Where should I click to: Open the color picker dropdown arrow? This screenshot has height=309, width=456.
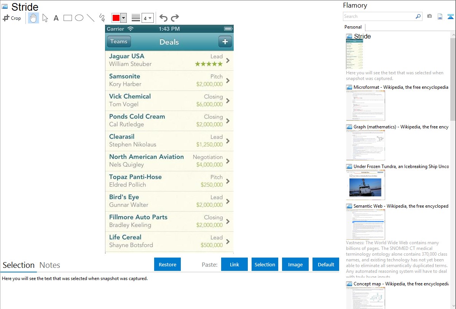[124, 18]
